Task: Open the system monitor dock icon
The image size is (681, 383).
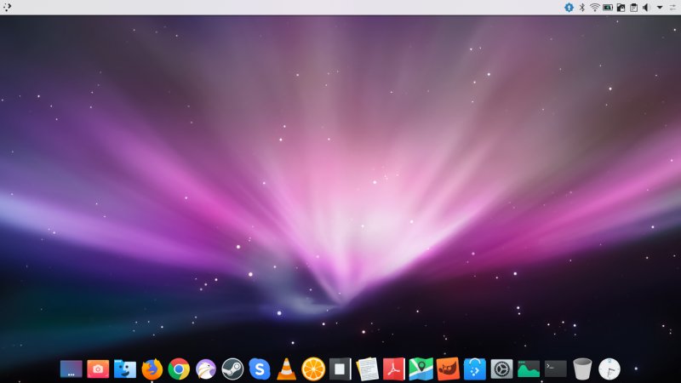Action: pos(529,369)
